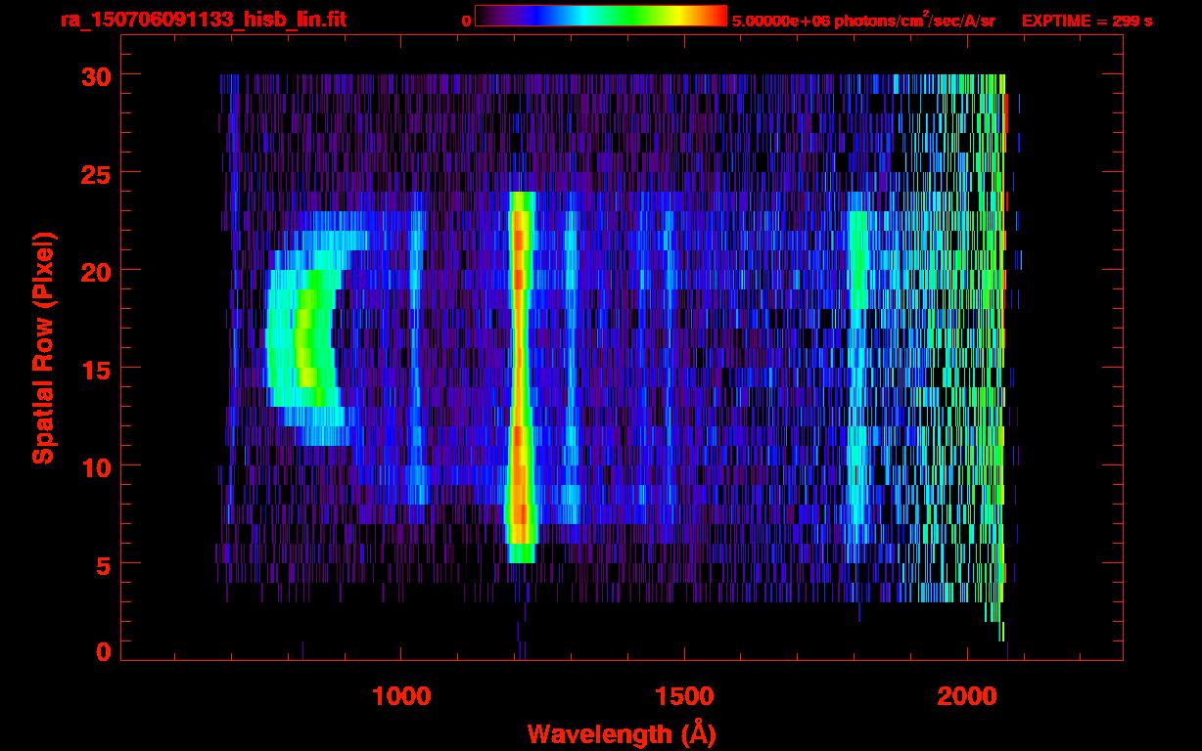Click the x-axis tick label 2000
This screenshot has height=751, width=1202.
pyautogui.click(x=967, y=696)
